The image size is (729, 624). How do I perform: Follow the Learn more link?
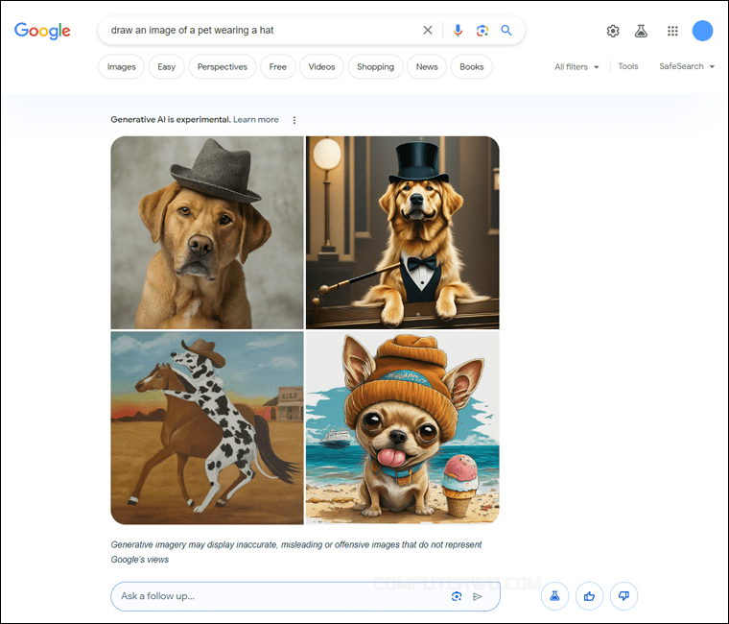(x=256, y=120)
